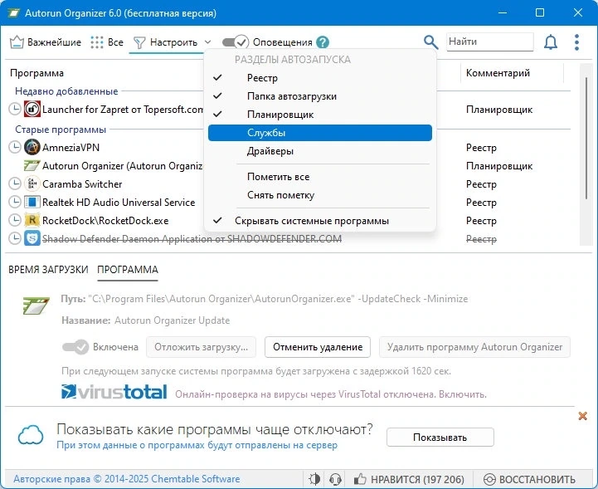Uncheck the Планировщик section

(320, 115)
